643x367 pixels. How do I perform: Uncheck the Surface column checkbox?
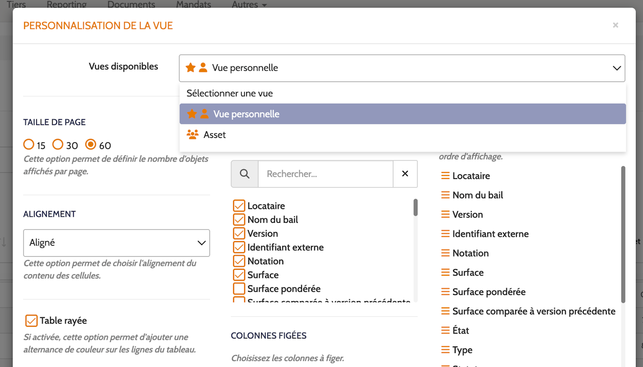click(x=239, y=275)
